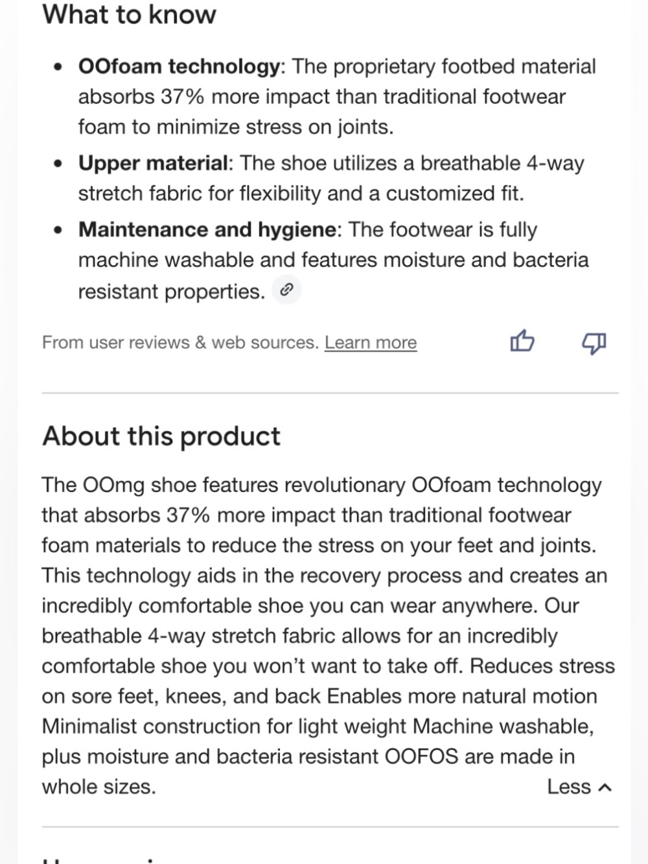Click the Maintenance and hygiene bold label
The height and width of the screenshot is (864, 648).
(207, 229)
